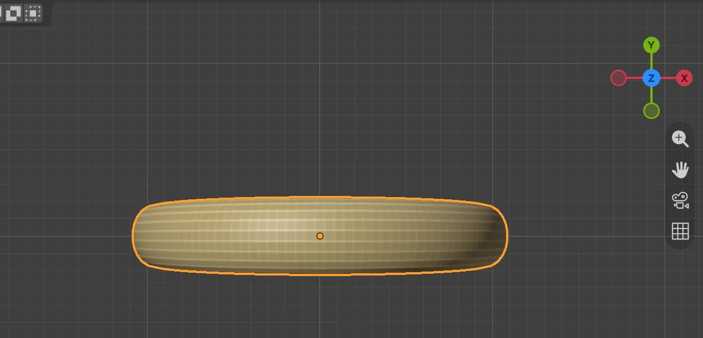
Task: Click the blue Z axis gizmo handle
Action: click(x=651, y=78)
